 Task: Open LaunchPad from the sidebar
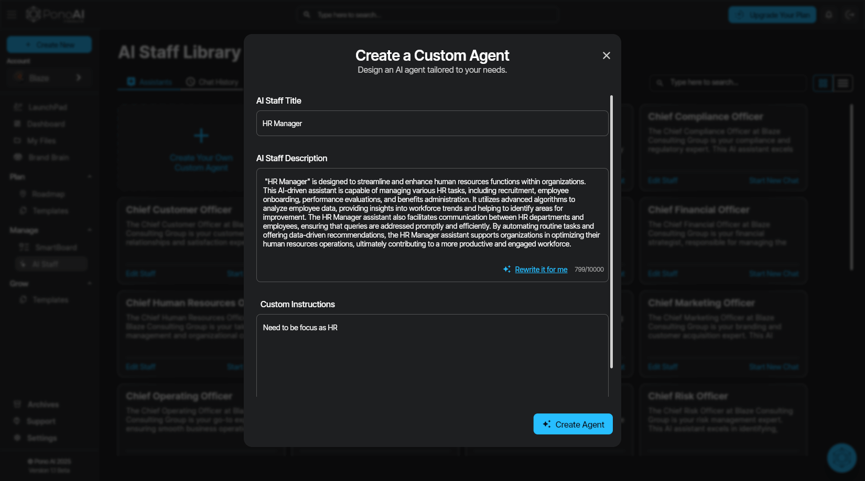click(x=47, y=107)
